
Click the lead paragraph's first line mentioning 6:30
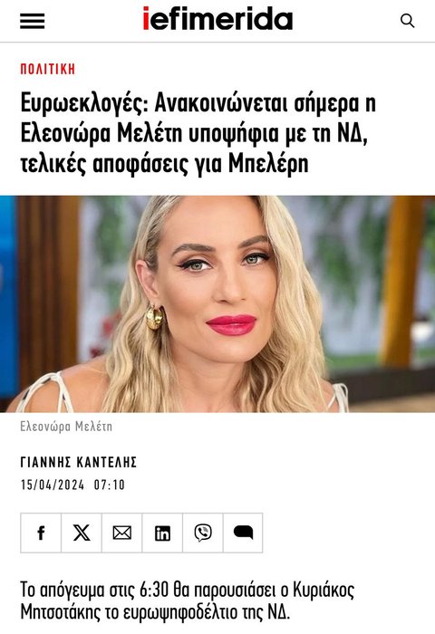(188, 591)
